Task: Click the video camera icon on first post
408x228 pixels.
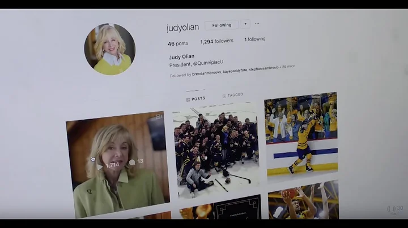Action: (x=159, y=117)
